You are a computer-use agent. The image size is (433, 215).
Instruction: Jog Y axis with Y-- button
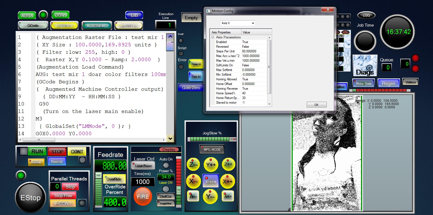[211, 196]
